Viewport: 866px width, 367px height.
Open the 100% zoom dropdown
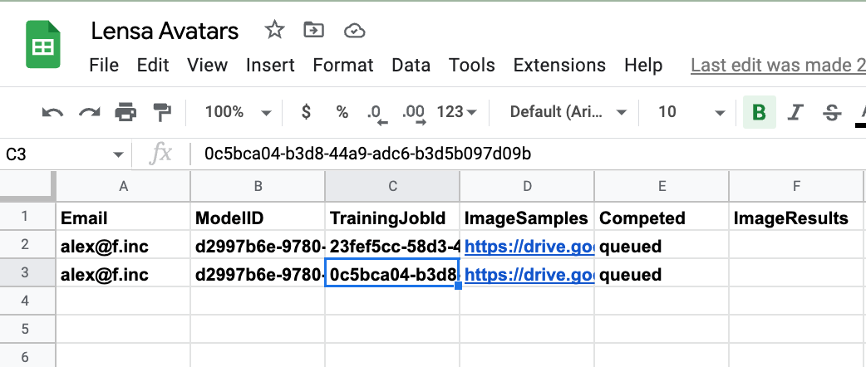238,112
